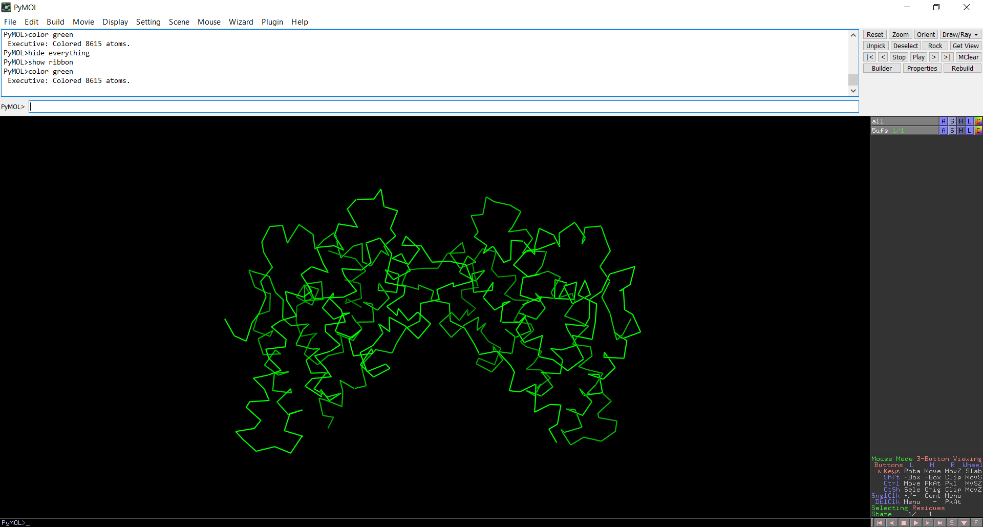Open the Properties panel
The image size is (983, 527).
click(922, 69)
